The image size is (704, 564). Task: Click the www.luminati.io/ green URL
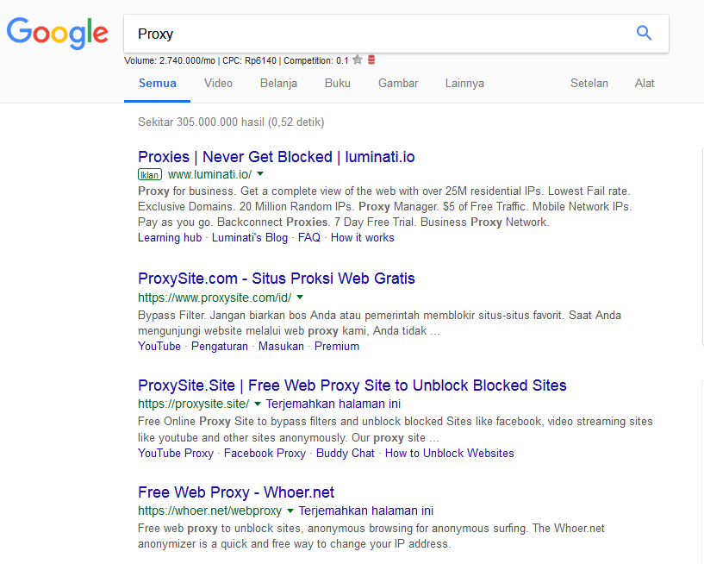pyautogui.click(x=209, y=174)
